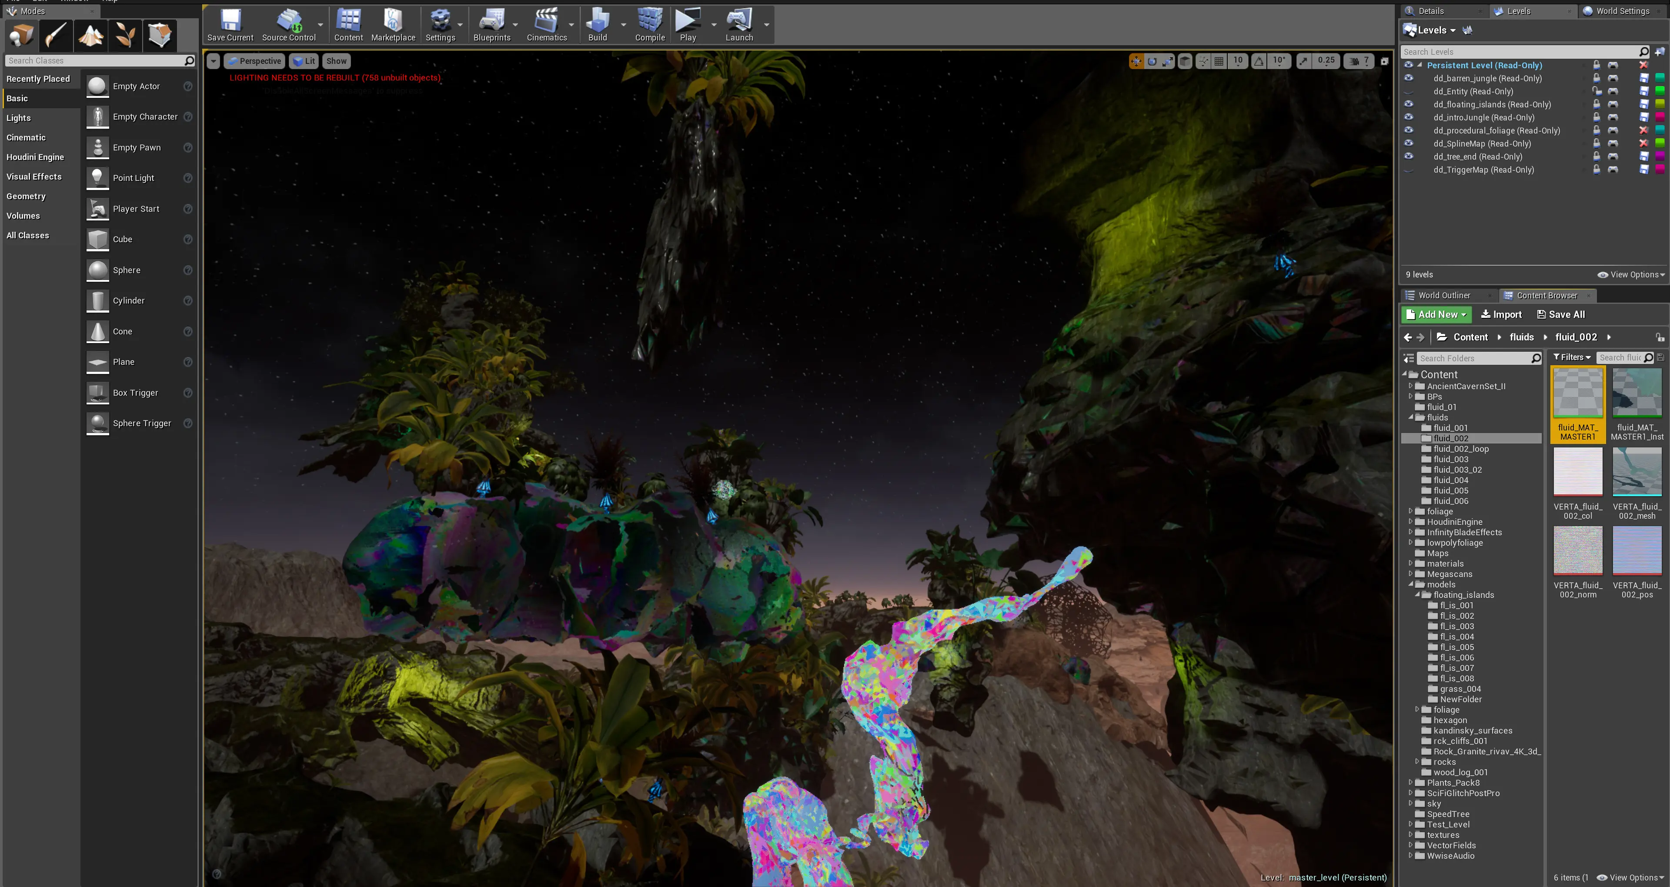1670x887 pixels.
Task: Toggle visibility of dd_barren_jungle level
Action: coord(1408,78)
